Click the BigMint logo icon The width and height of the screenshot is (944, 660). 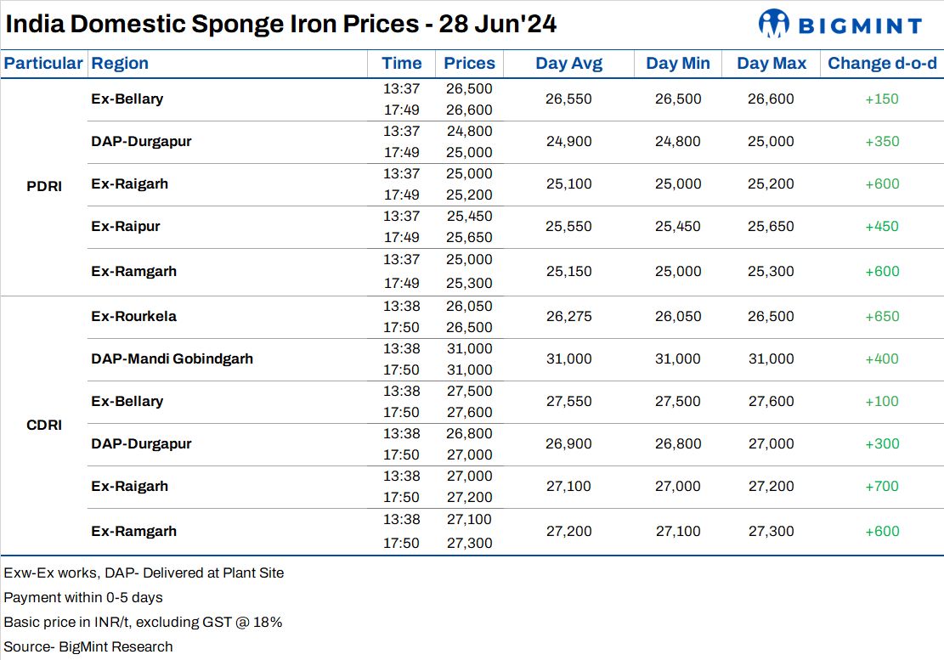click(774, 23)
